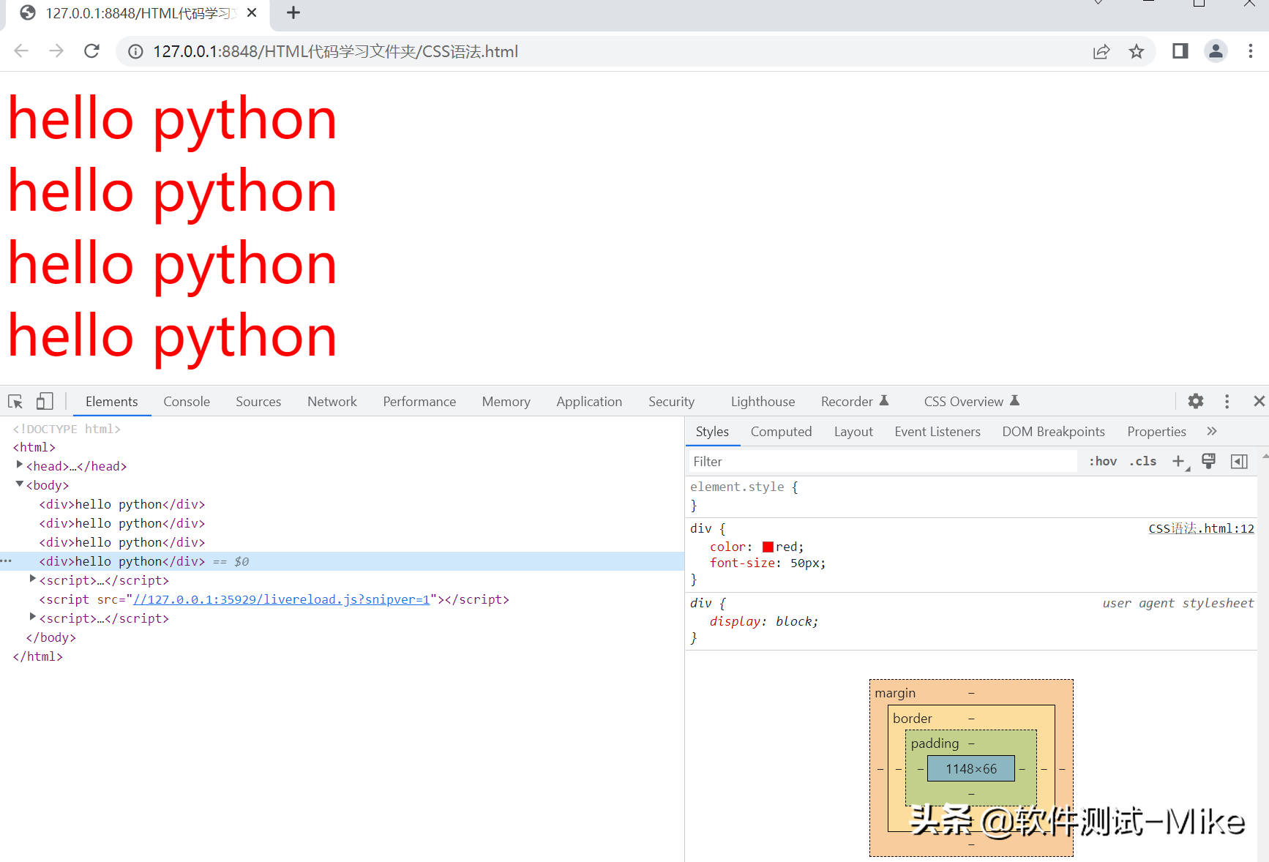The image size is (1269, 862).
Task: Select the Layout sidebar tab
Action: coord(853,432)
